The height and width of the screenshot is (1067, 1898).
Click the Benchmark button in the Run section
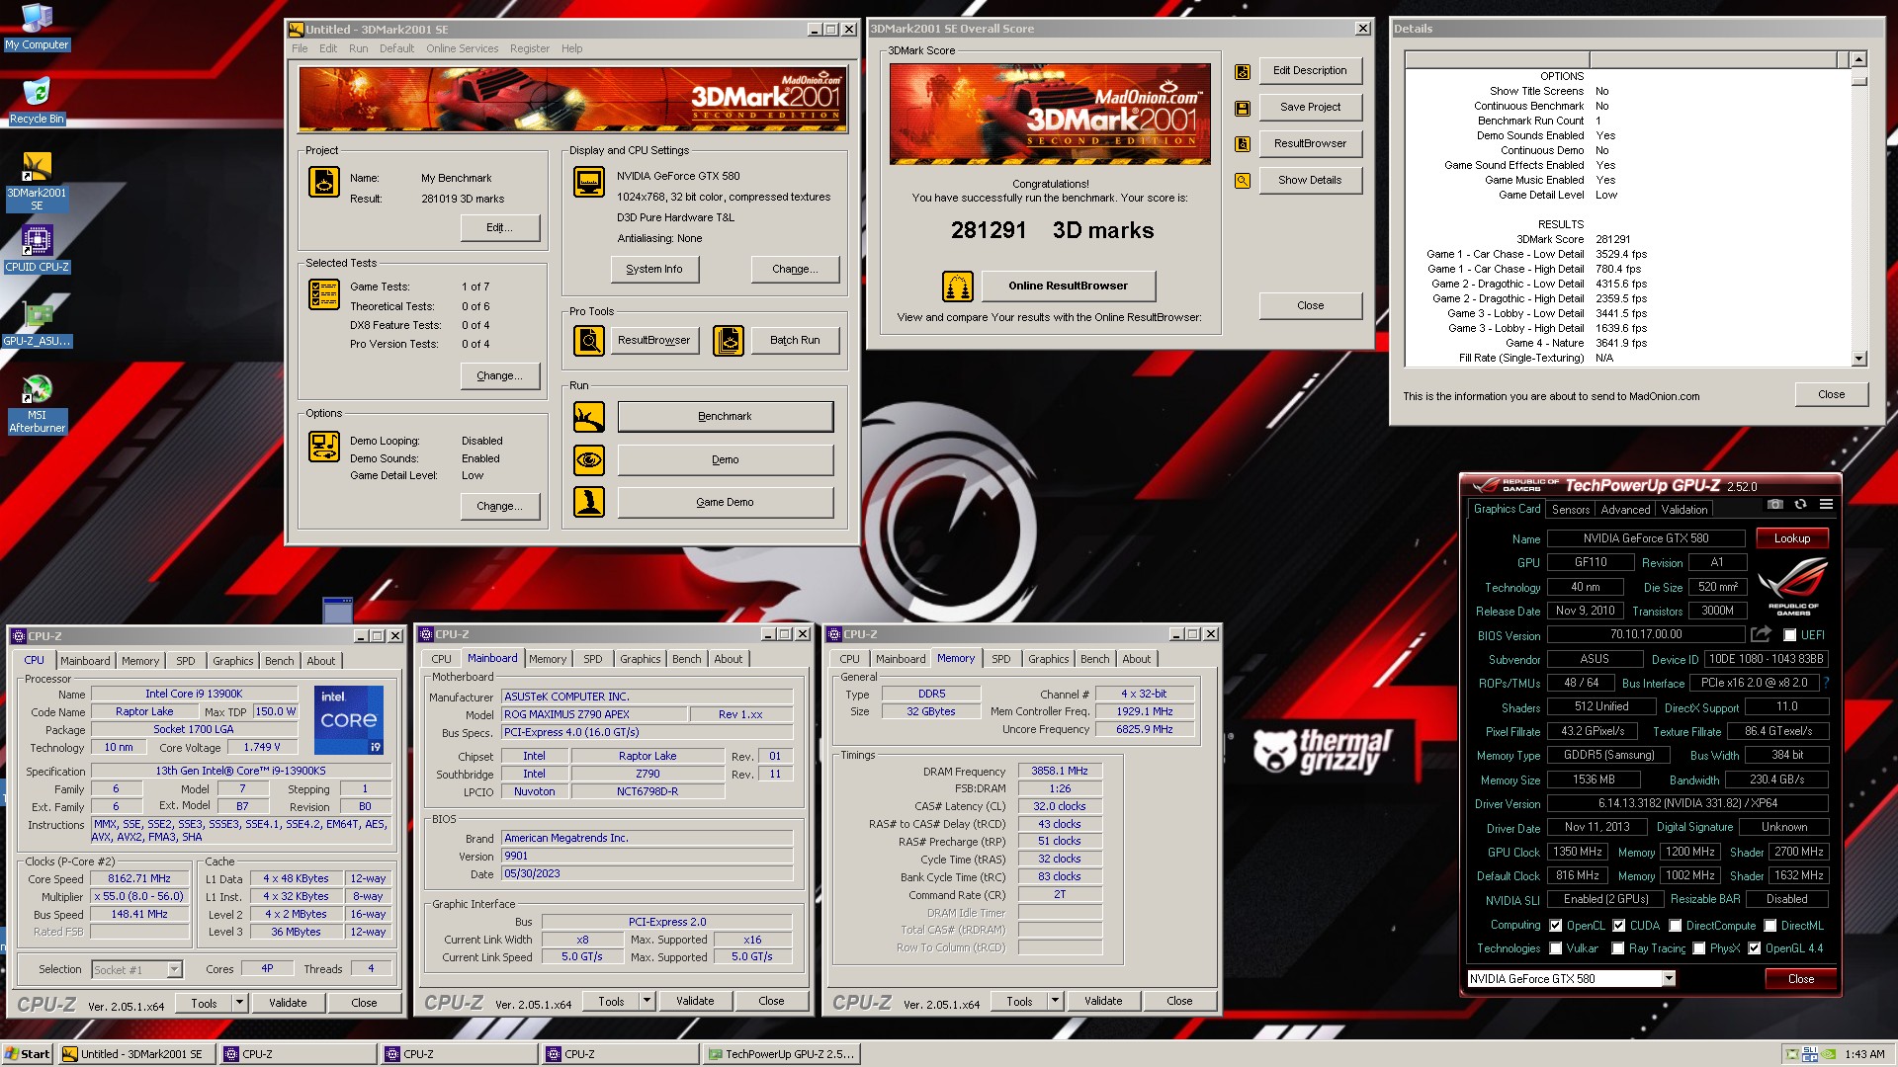726,417
